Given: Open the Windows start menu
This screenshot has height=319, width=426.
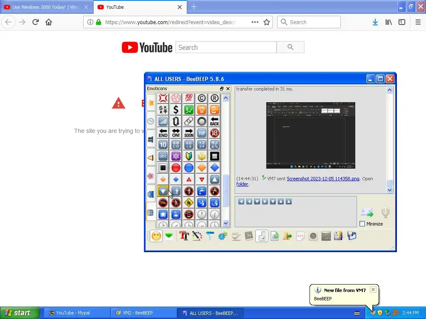Looking at the screenshot, I should coord(20,313).
